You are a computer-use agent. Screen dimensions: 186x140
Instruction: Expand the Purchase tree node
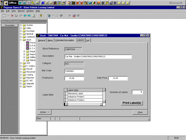[x=21, y=31]
